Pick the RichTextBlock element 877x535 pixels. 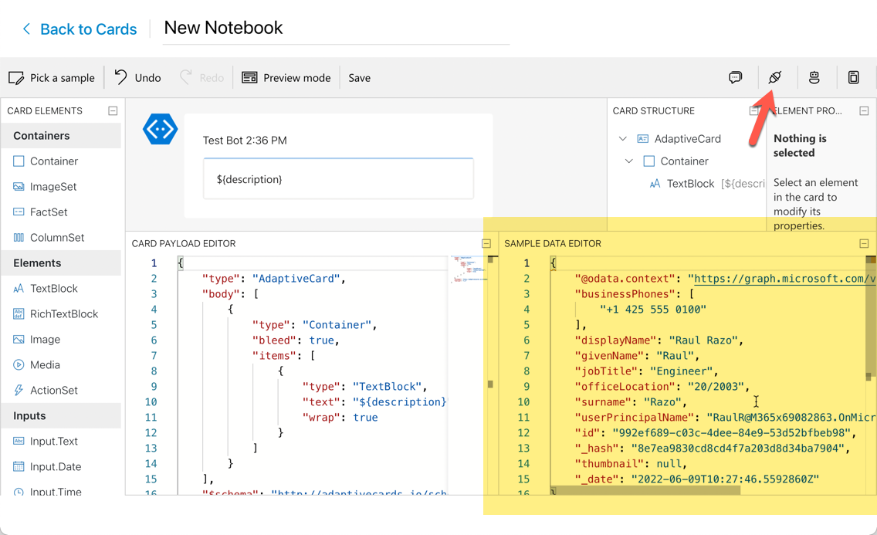click(63, 313)
